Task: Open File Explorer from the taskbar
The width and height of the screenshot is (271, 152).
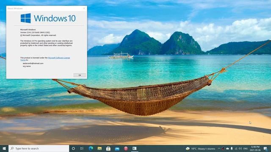Action: 100,148
